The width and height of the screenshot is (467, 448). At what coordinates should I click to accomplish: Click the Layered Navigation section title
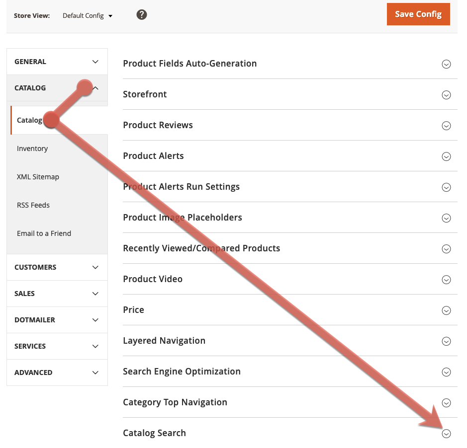[164, 341]
